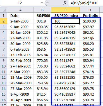Select cell with $87.46
The image size is (103, 106).
pyautogui.click(x=90, y=38)
